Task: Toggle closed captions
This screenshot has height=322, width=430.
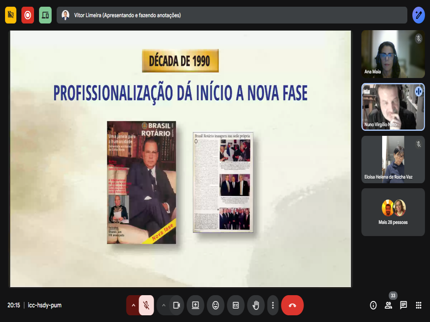Action: (236, 305)
